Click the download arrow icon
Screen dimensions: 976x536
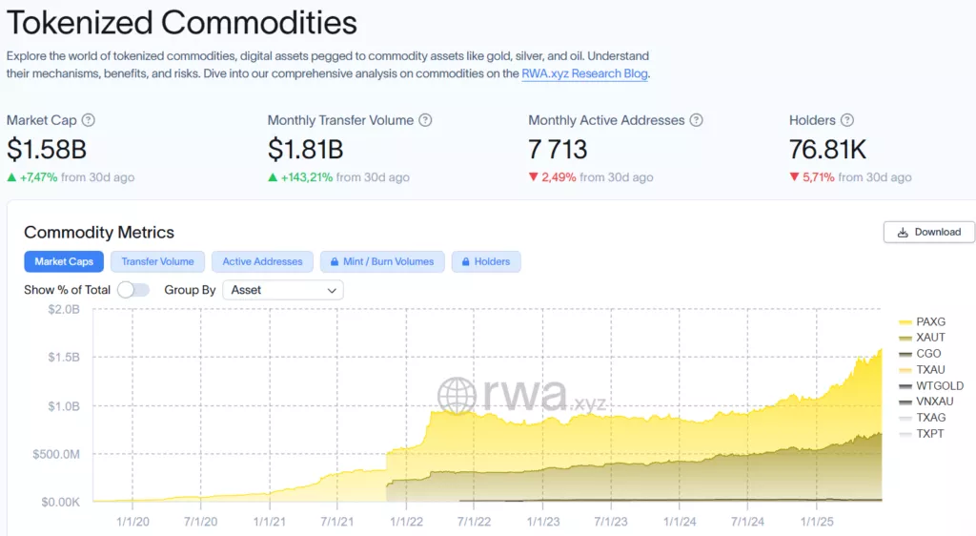901,232
